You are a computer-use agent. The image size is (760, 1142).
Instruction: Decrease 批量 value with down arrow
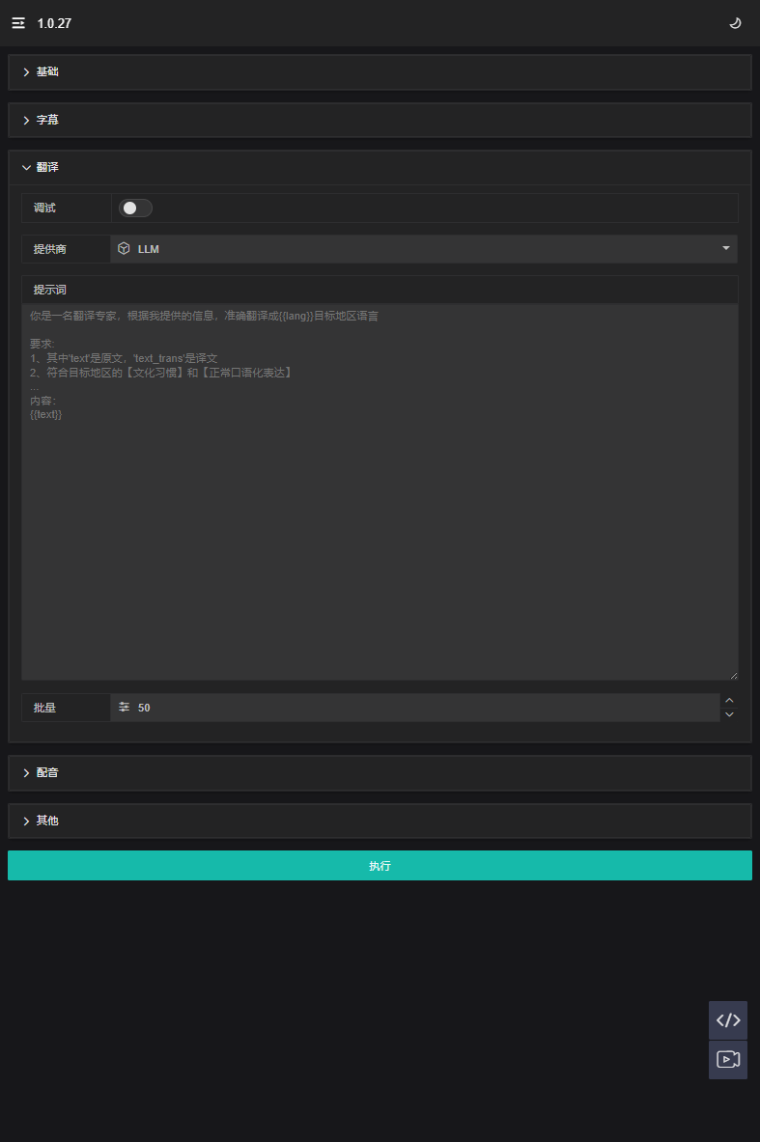click(729, 714)
